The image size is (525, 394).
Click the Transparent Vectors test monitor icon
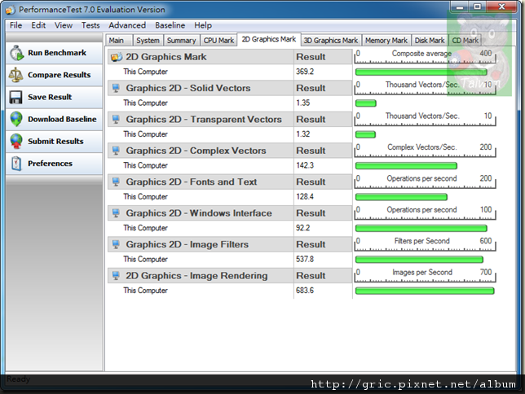pyautogui.click(x=116, y=120)
